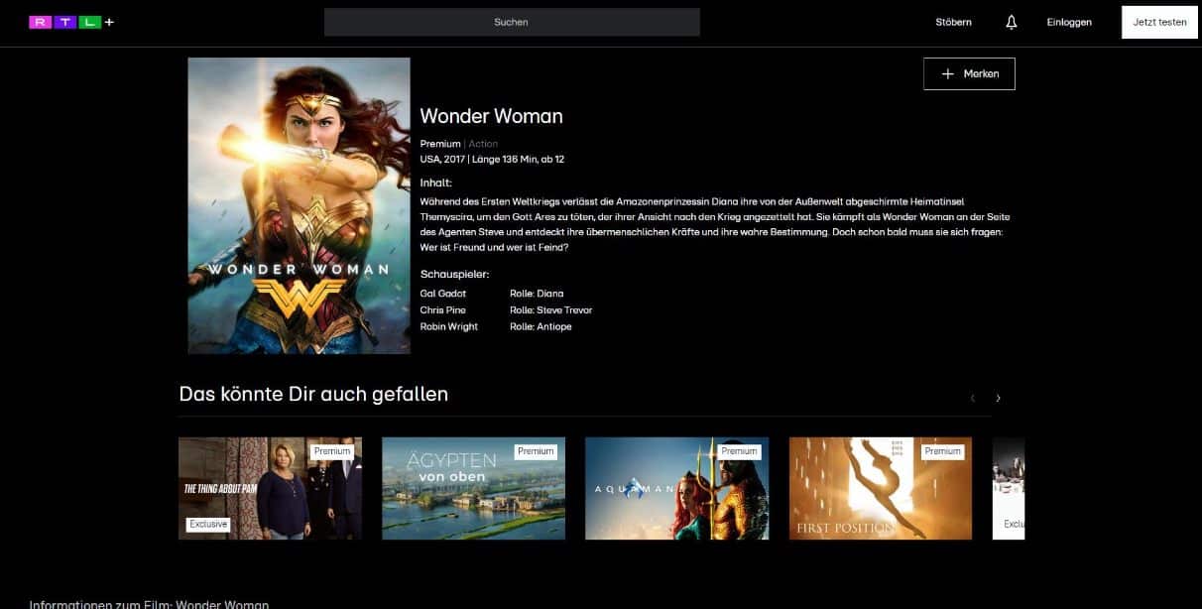Select actor name Robin Wright
Image resolution: width=1202 pixels, height=609 pixels.
tap(449, 326)
